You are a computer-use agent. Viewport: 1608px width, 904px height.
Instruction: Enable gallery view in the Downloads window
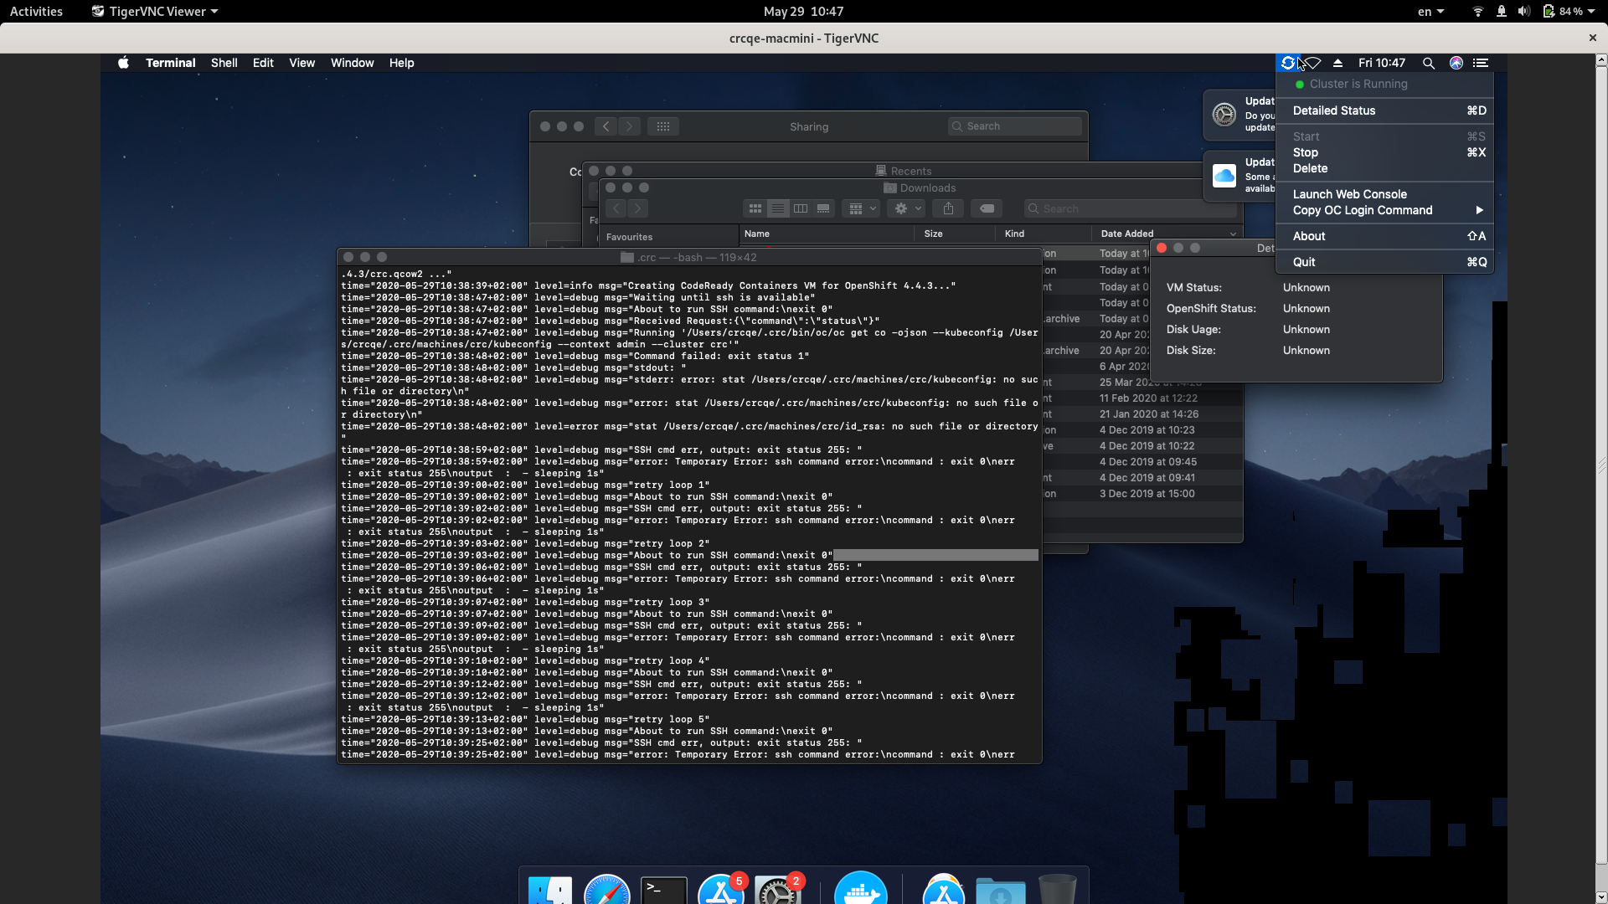click(x=822, y=208)
